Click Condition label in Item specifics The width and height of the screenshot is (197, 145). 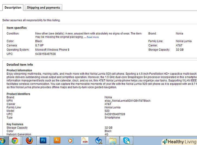tap(13, 33)
